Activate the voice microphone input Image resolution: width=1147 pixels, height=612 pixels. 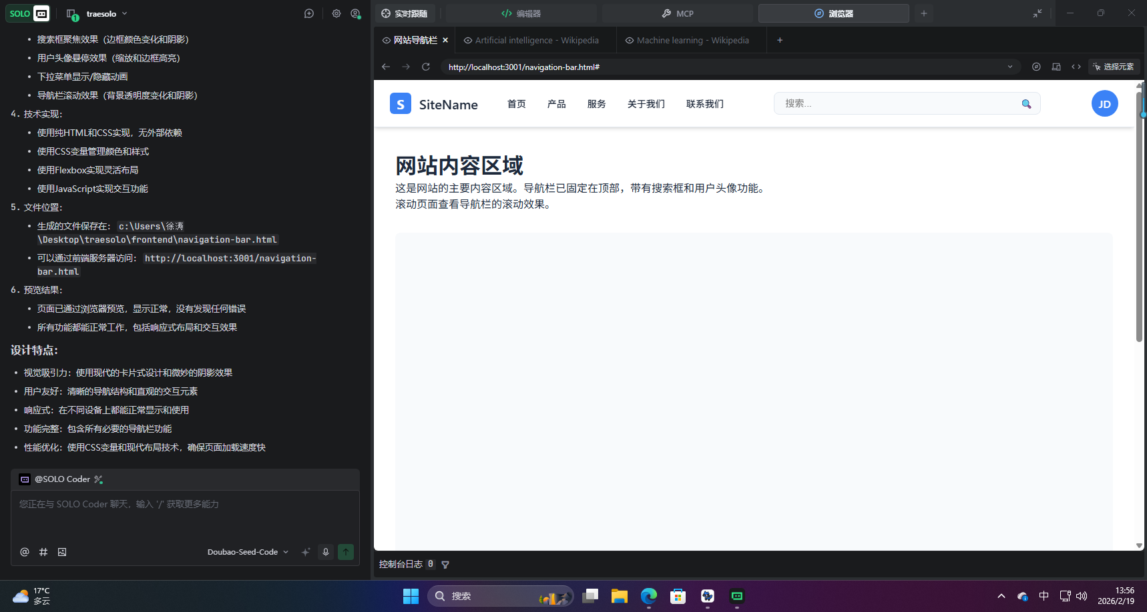point(325,552)
